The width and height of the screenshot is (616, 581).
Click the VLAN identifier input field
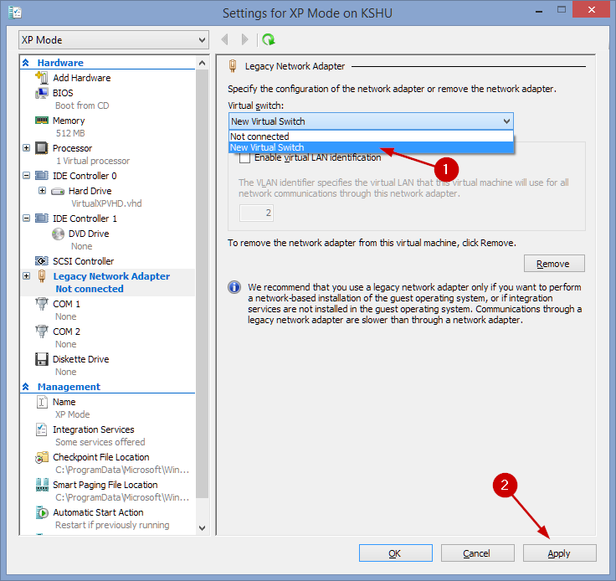257,213
